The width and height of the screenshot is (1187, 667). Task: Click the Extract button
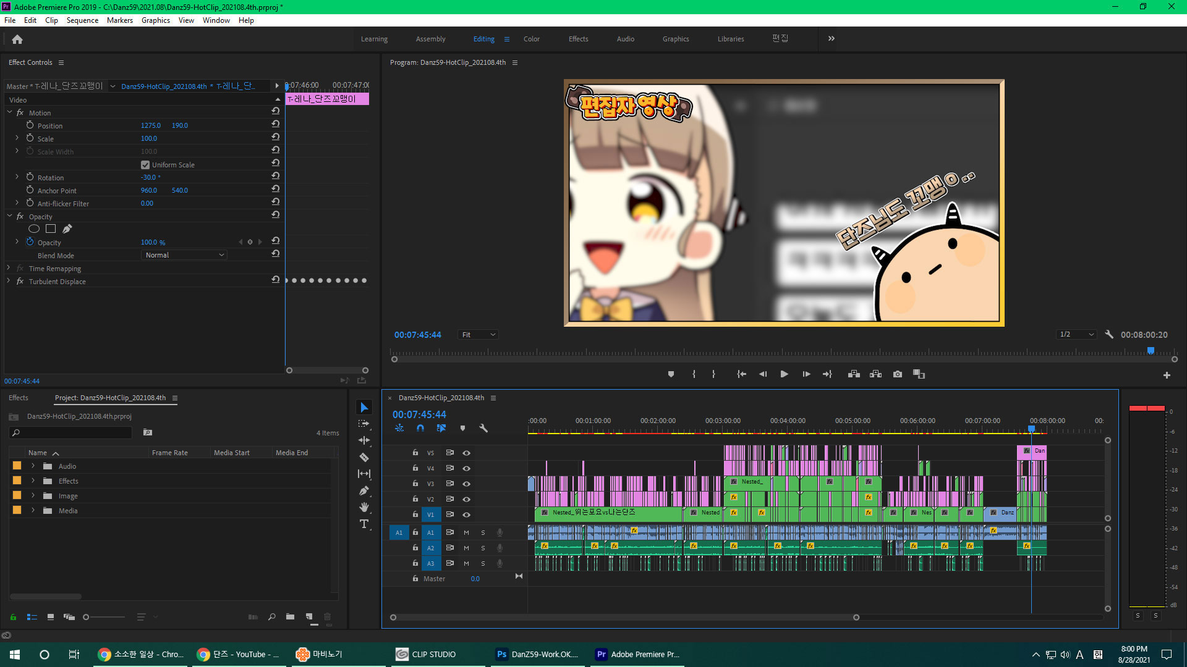[x=875, y=374]
